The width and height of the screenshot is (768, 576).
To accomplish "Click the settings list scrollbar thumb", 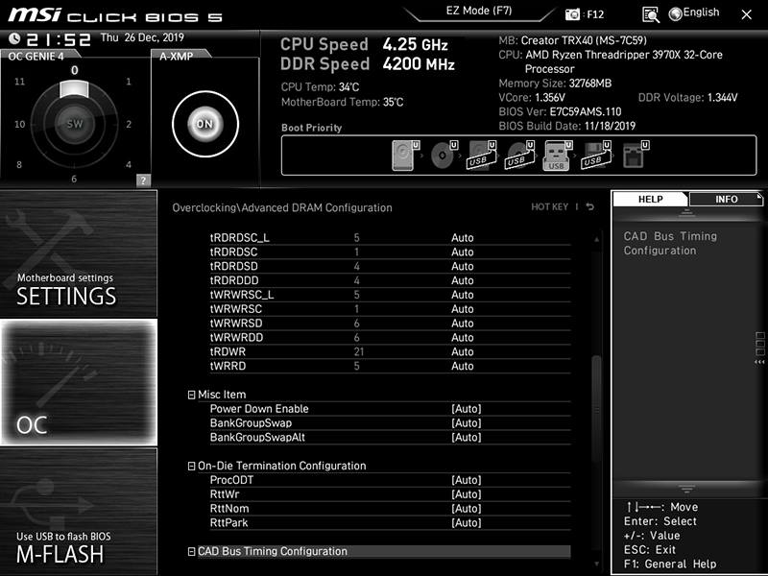I will [596, 409].
